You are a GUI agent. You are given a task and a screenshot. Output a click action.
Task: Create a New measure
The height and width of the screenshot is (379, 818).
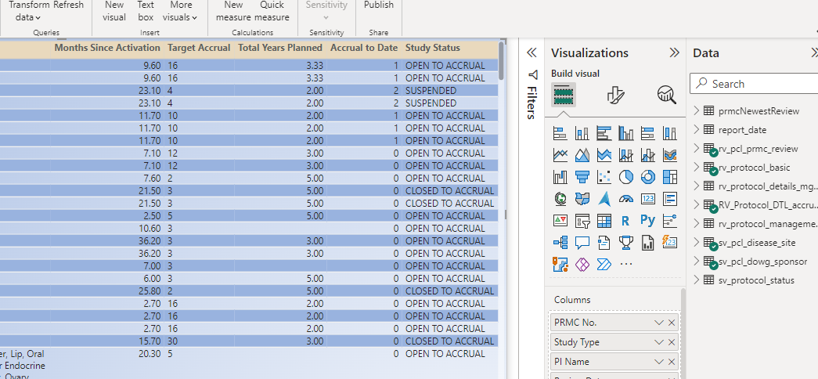233,11
